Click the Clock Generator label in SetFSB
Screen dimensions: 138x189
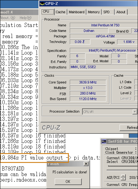(119, 152)
